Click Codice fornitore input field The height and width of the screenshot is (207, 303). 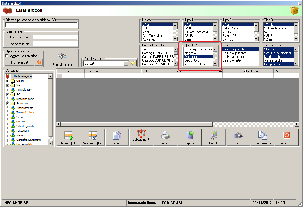pyautogui.click(x=55, y=44)
